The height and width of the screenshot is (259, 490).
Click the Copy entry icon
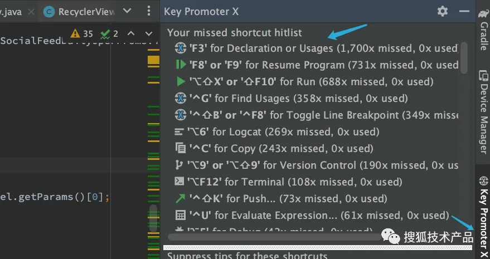(x=180, y=149)
